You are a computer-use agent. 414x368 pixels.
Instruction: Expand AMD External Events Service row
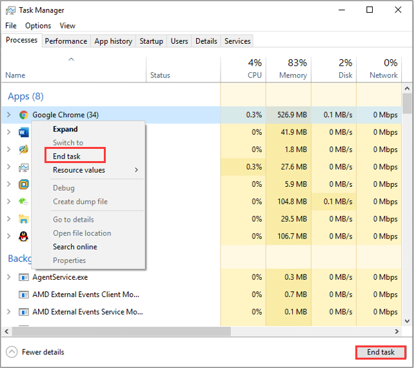pyautogui.click(x=9, y=312)
